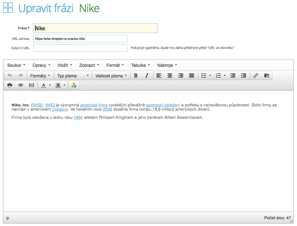
Task: Open the Vložit menu
Action: [65, 65]
